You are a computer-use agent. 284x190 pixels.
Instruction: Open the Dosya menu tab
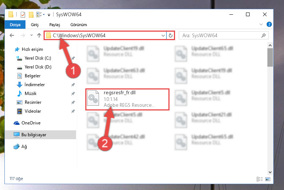tap(15, 25)
